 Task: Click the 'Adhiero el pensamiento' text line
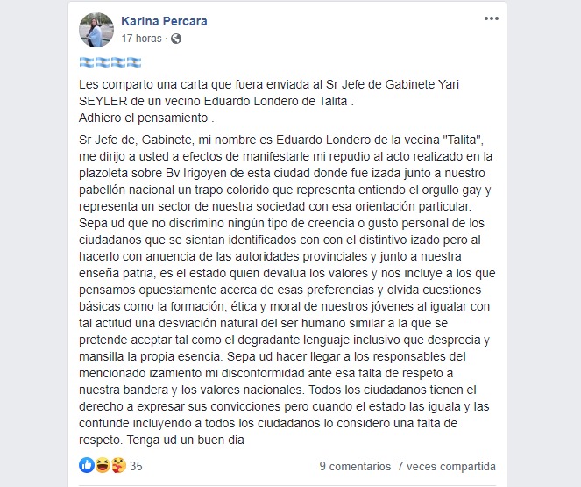(146, 118)
